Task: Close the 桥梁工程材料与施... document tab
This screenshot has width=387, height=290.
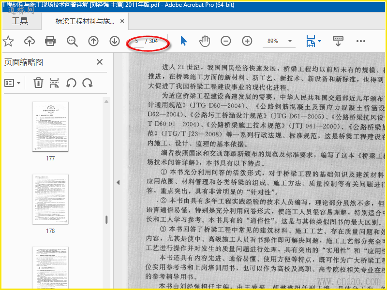Action: [x=122, y=21]
